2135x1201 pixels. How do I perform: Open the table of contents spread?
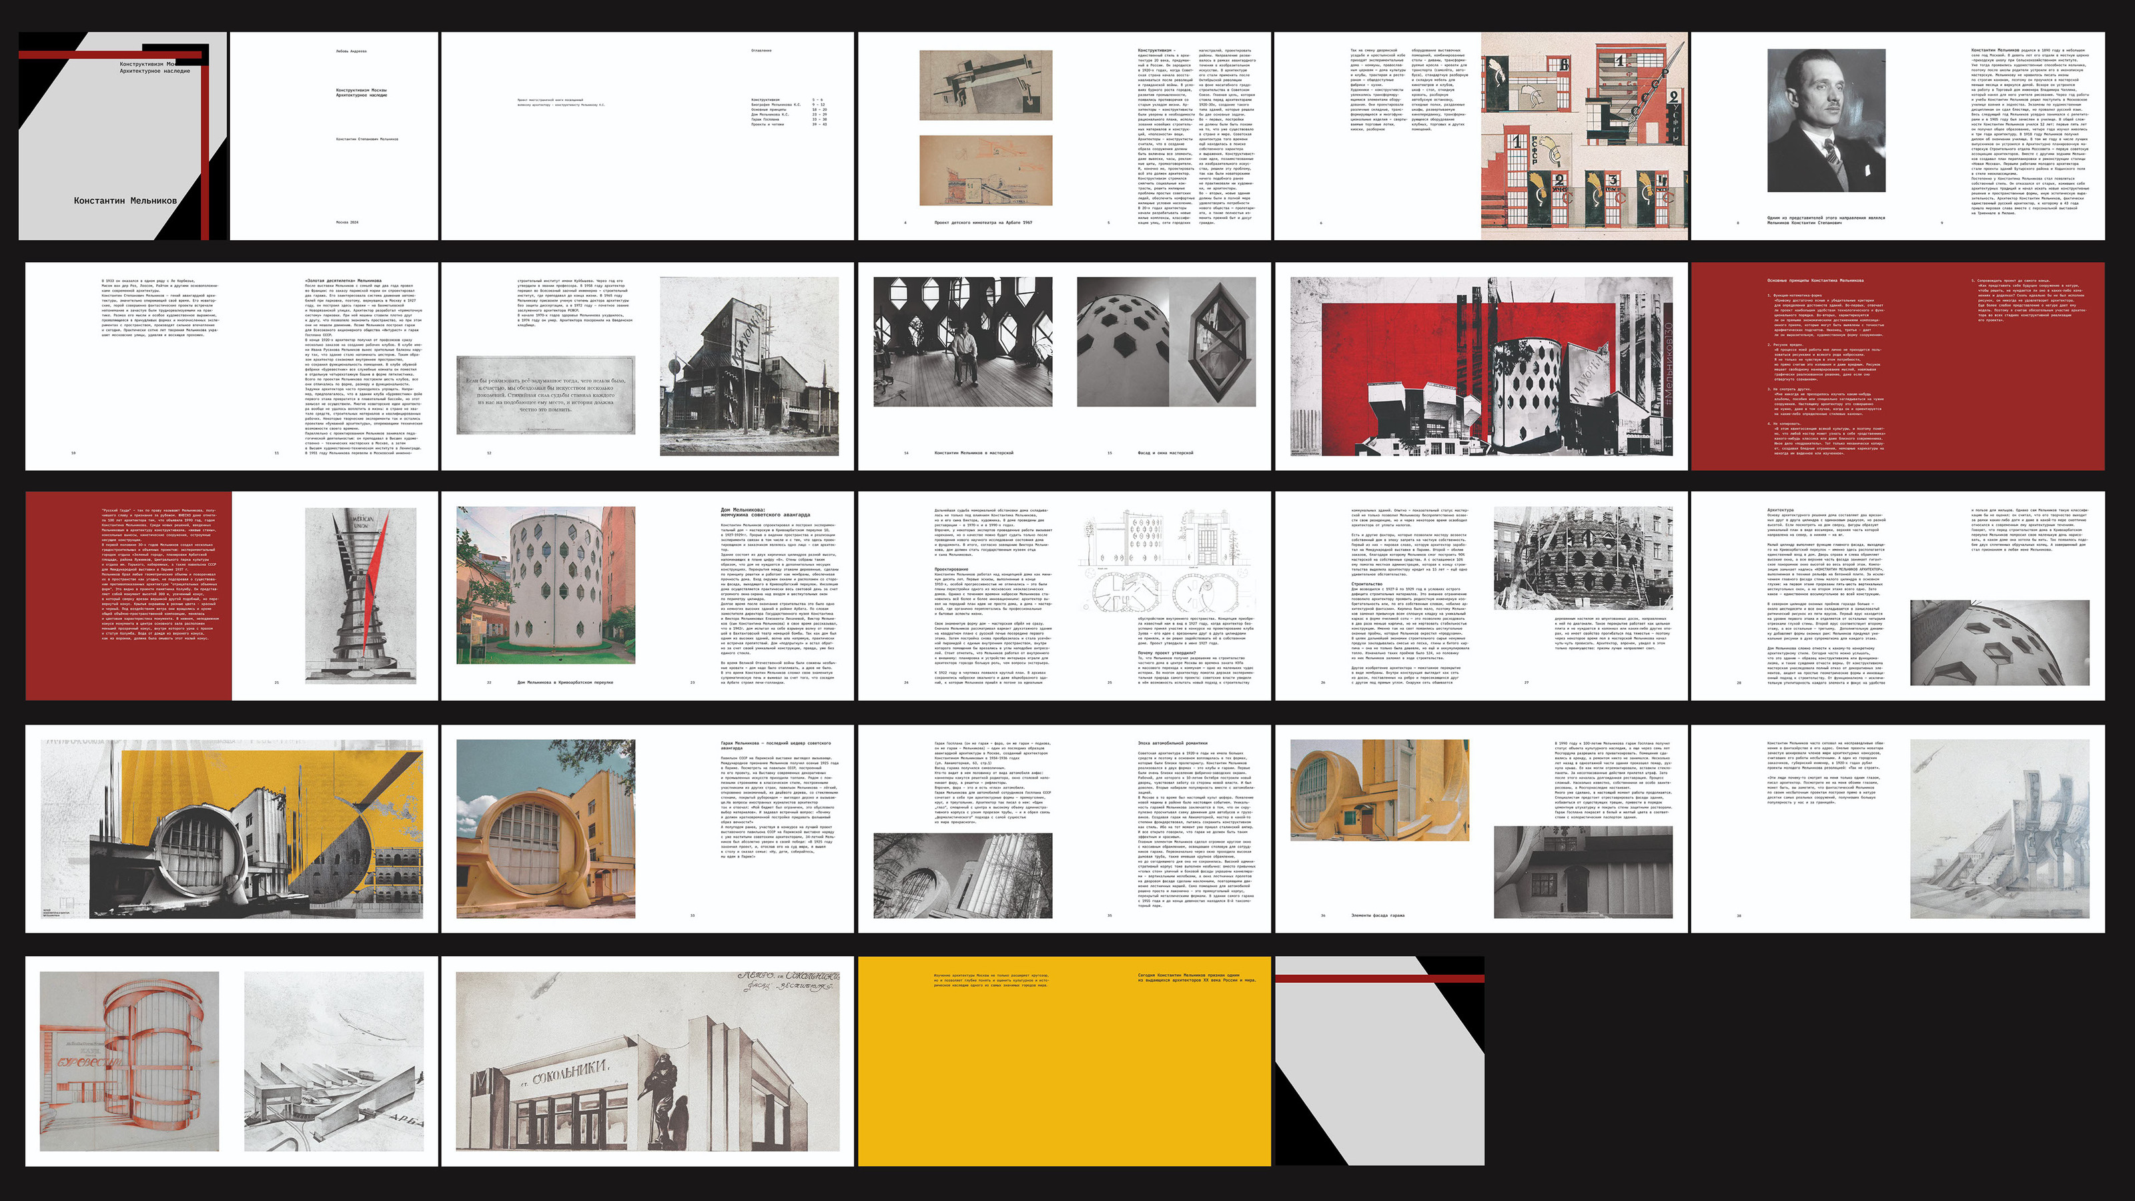coord(647,137)
